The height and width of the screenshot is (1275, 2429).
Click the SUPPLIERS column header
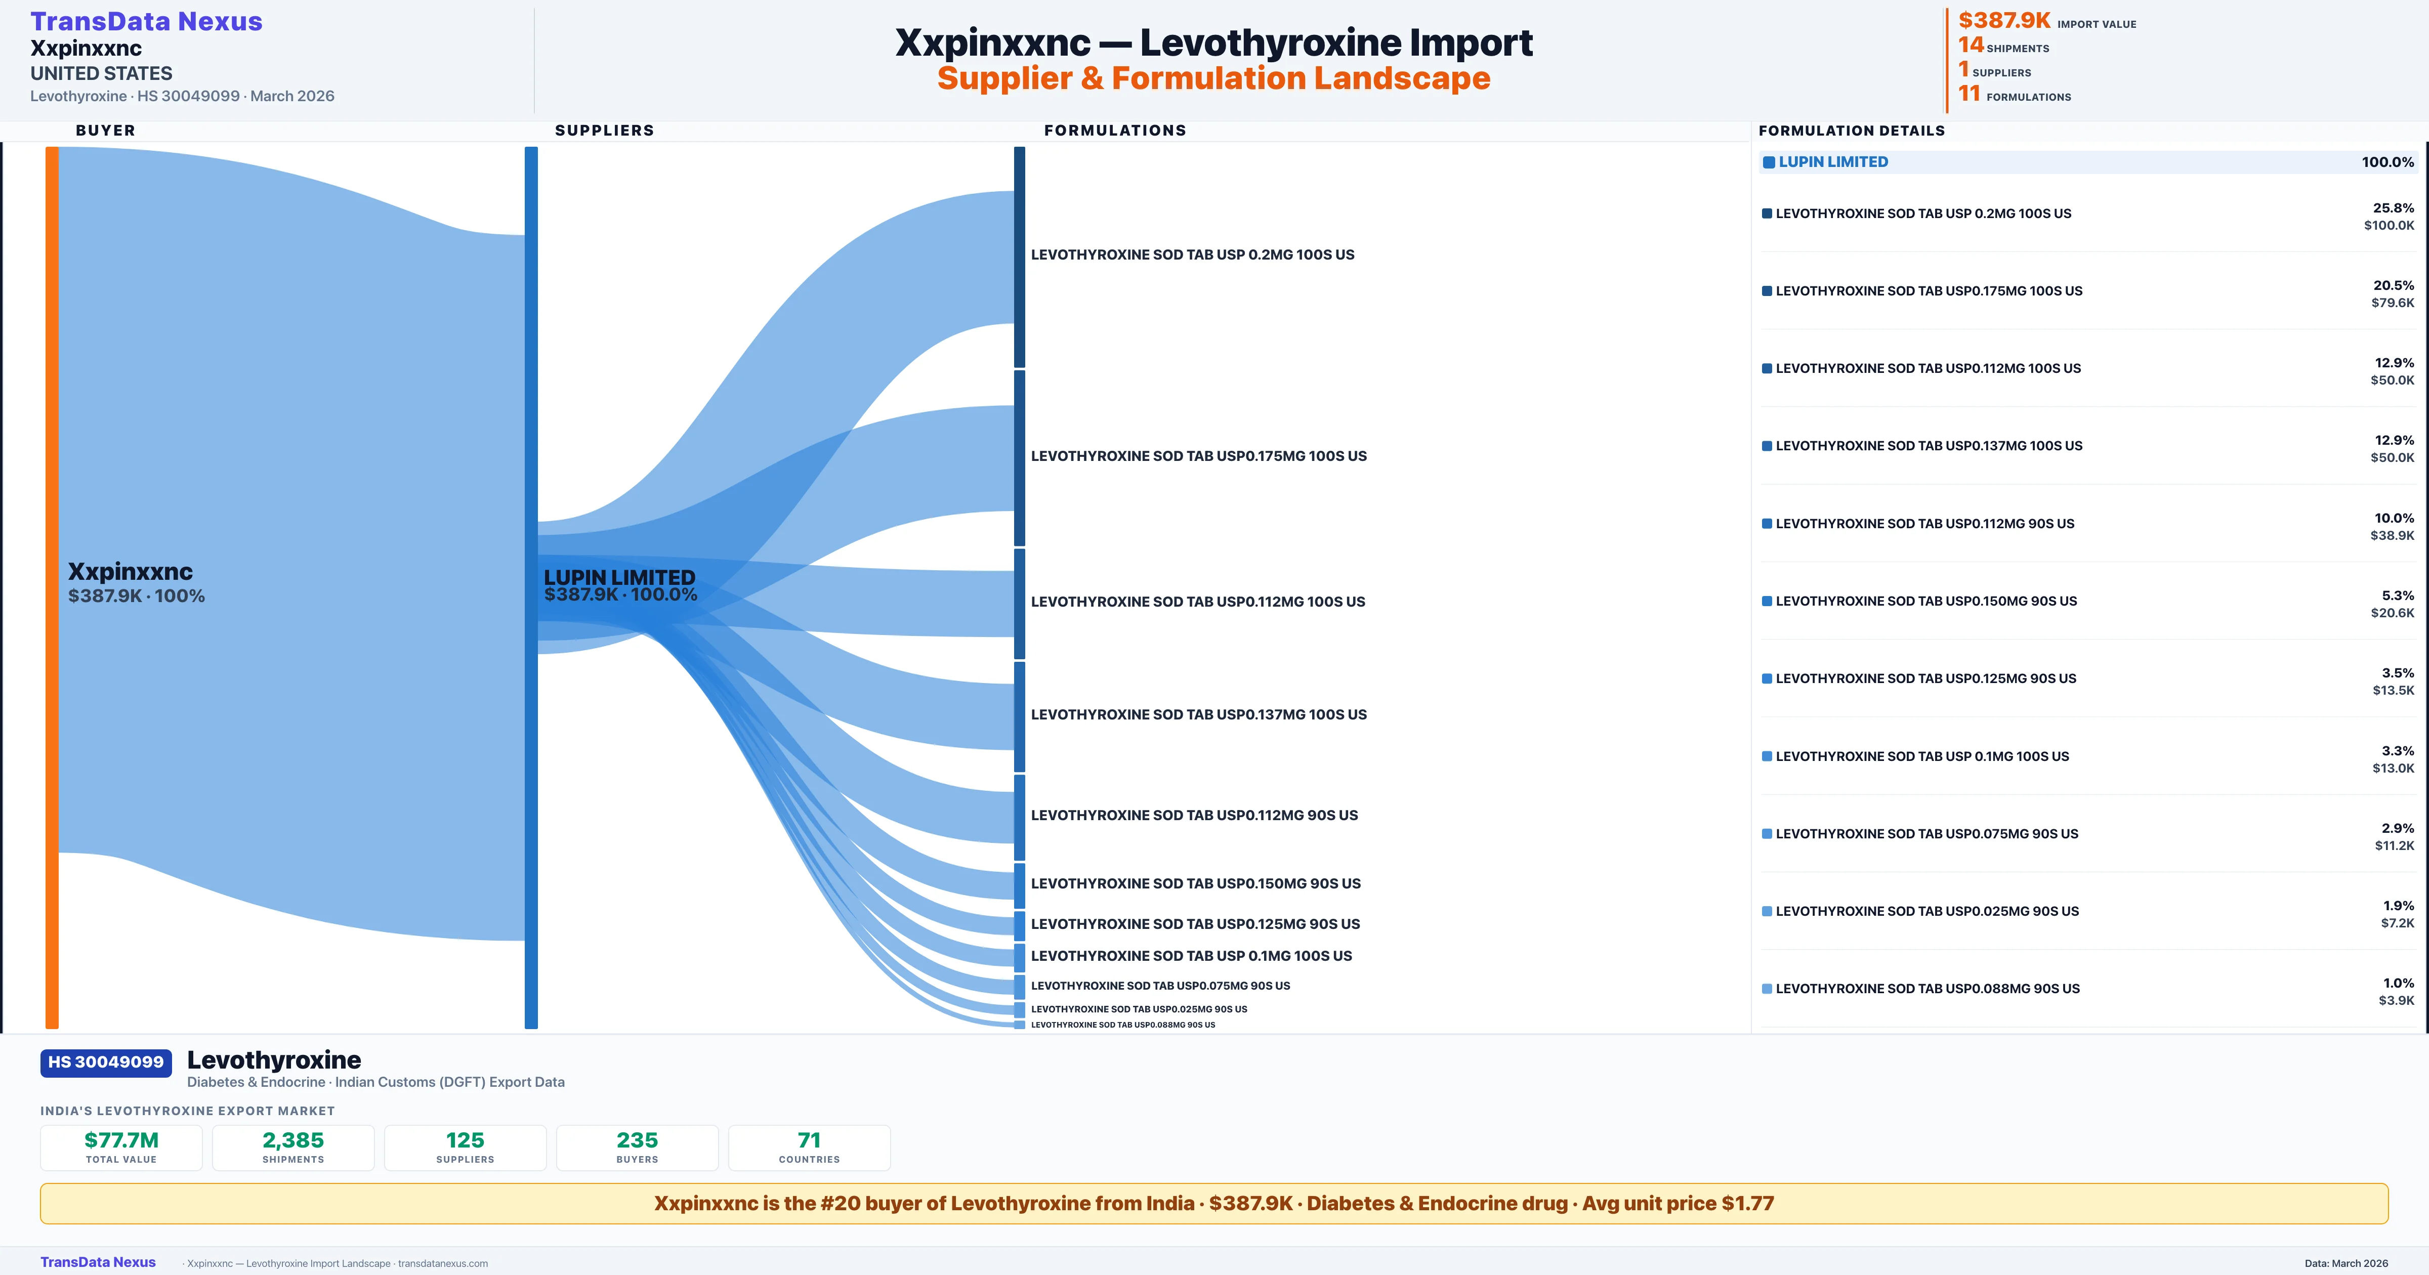[x=605, y=131]
